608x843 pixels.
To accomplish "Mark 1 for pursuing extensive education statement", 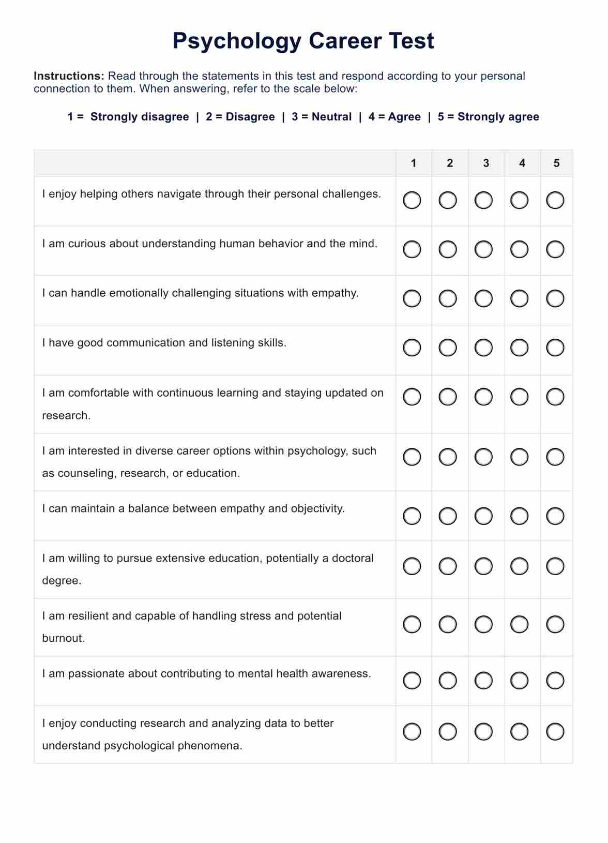I will (412, 566).
